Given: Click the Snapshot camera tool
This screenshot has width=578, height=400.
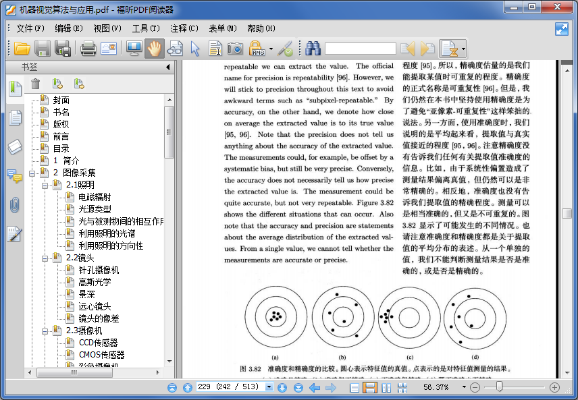Looking at the screenshot, I should 235,49.
